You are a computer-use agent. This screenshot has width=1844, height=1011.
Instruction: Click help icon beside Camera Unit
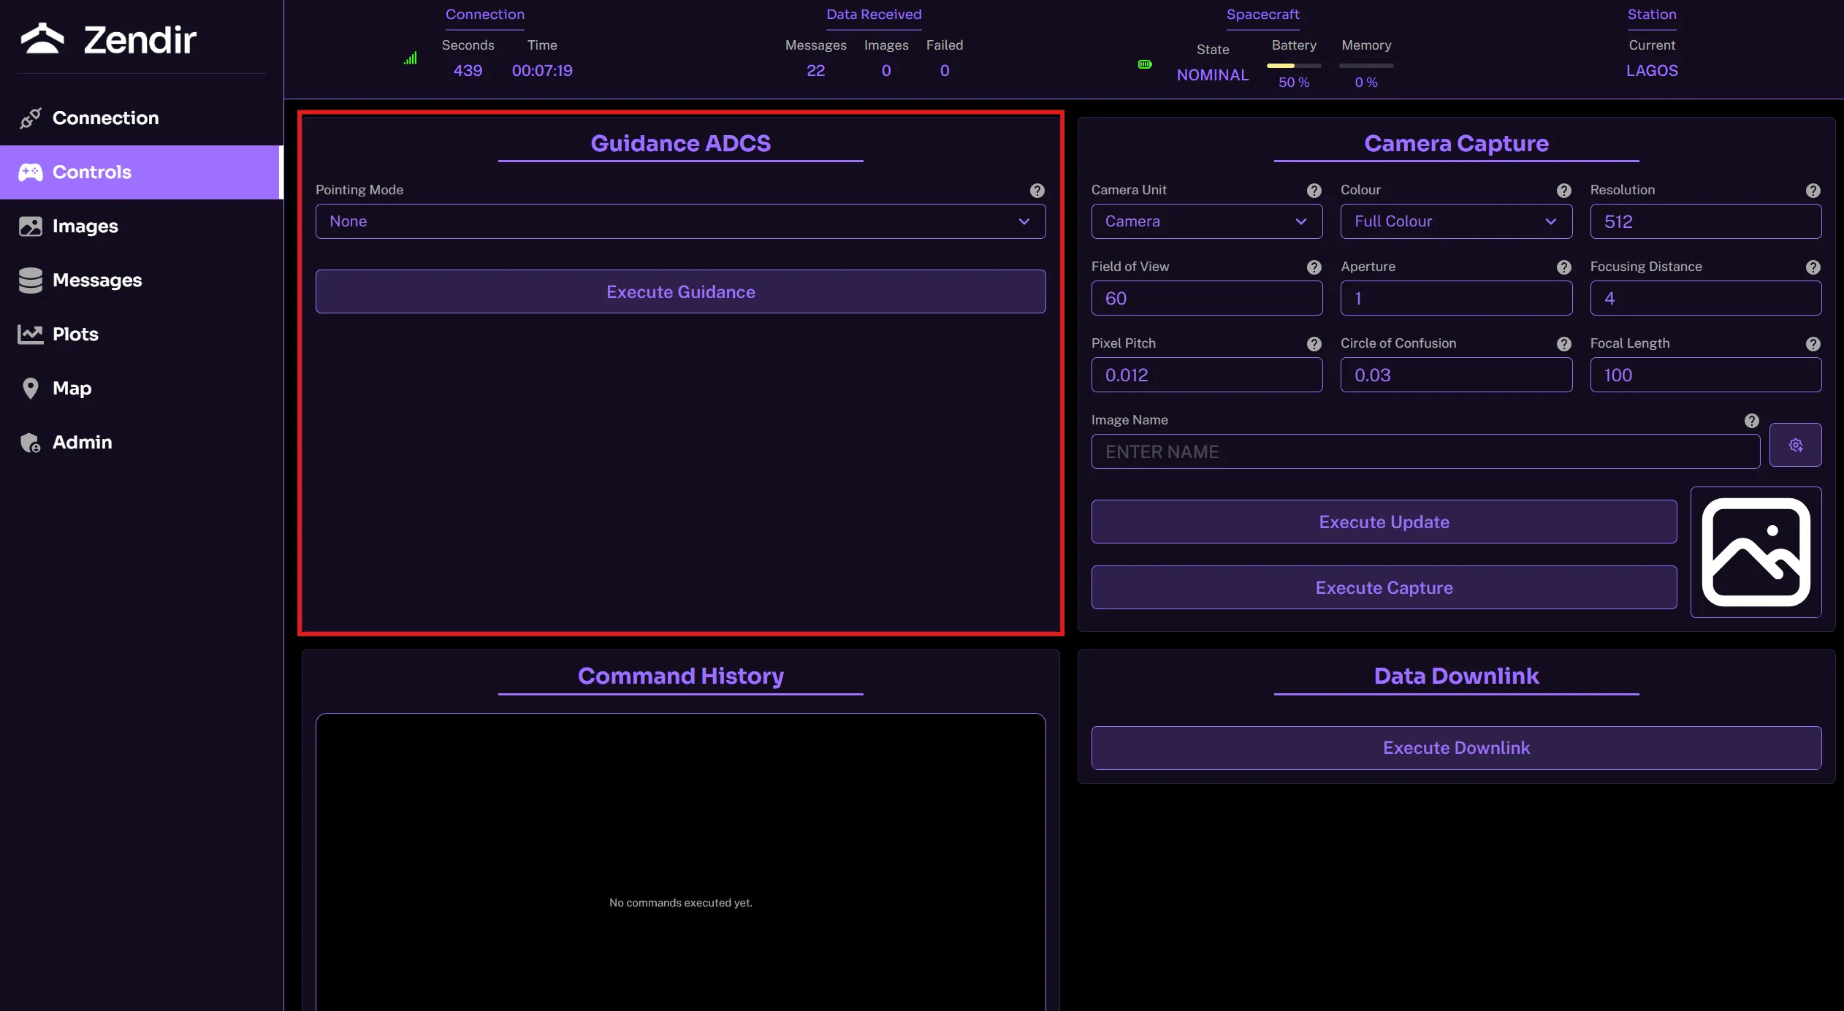point(1314,191)
